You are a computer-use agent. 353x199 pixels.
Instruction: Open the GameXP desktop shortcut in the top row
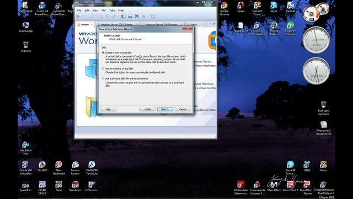point(257,9)
